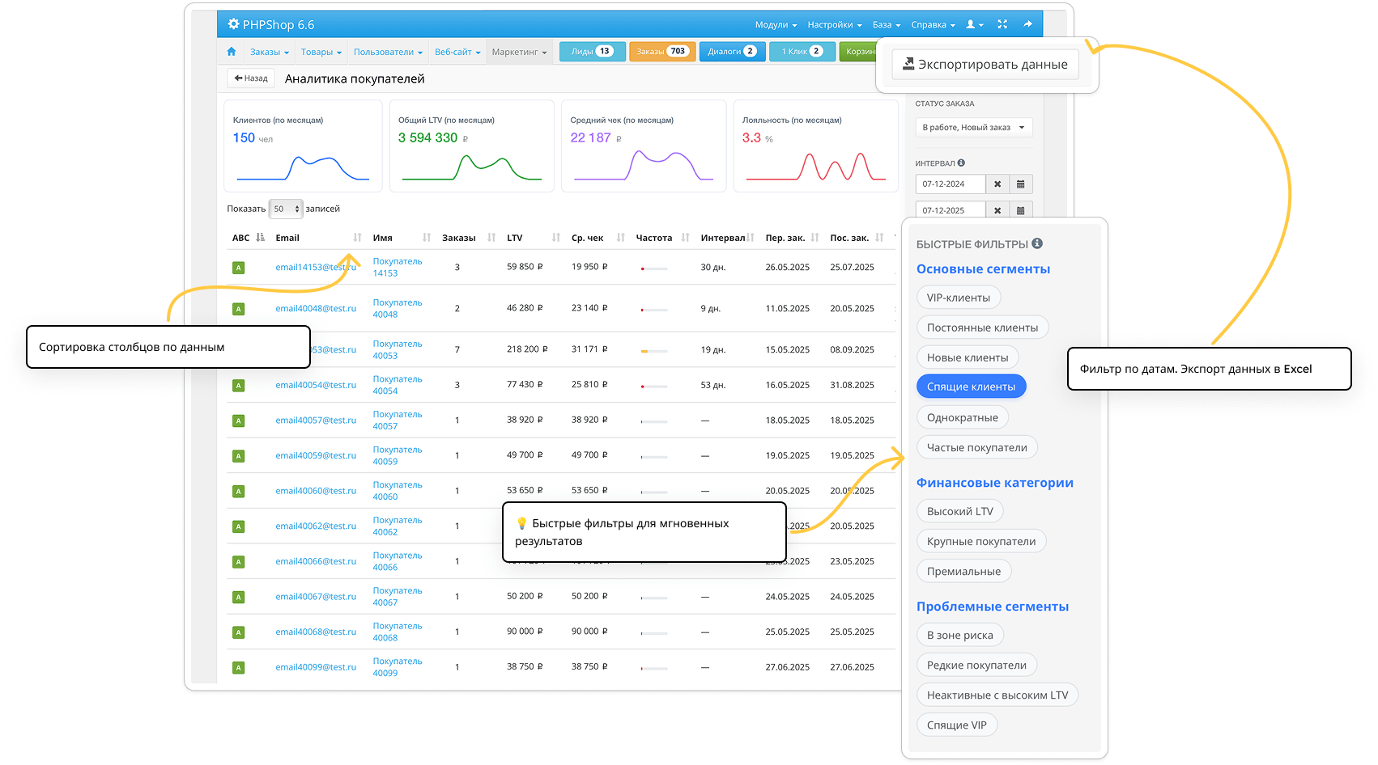
Task: Open the order status dropdown
Action: [x=973, y=128]
